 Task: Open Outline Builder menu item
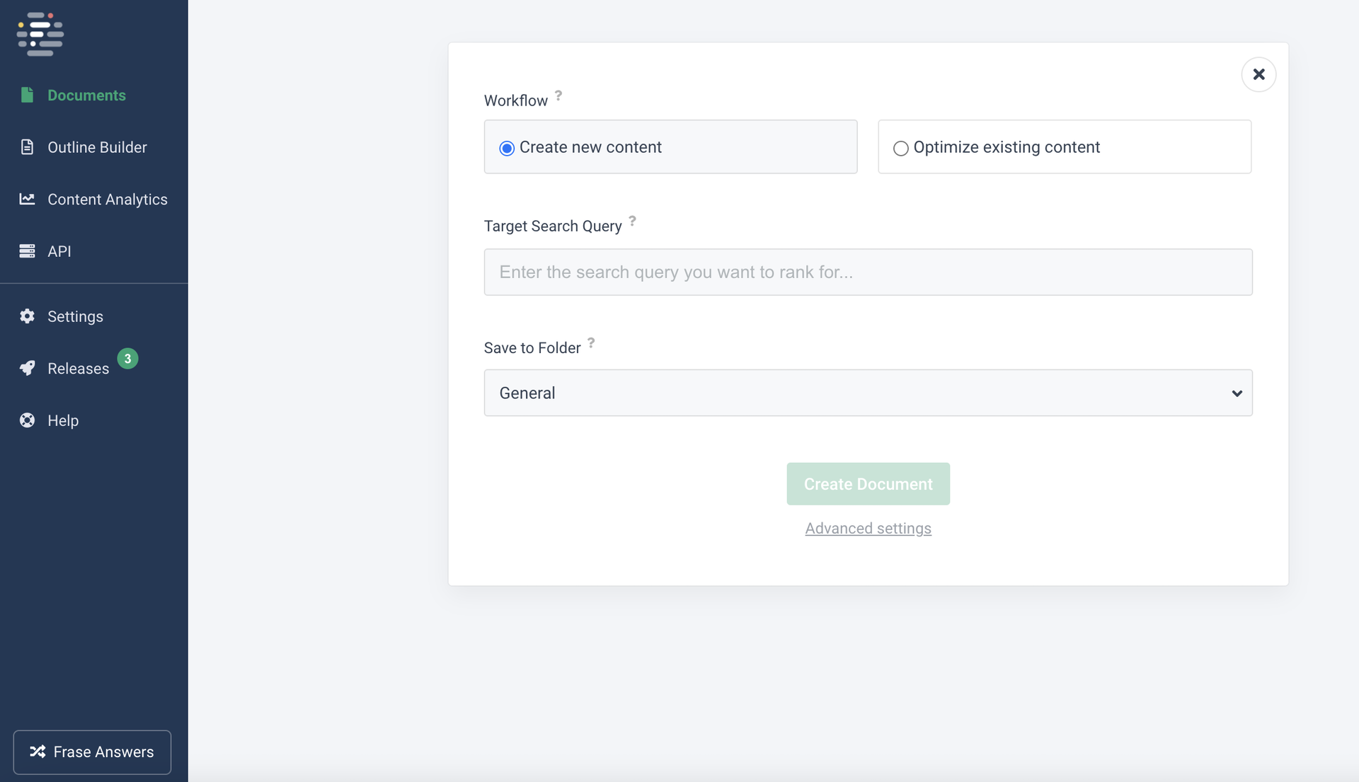97,147
